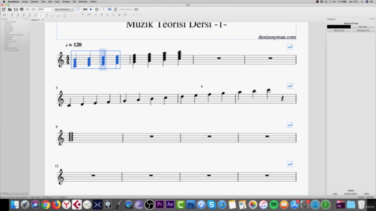
Task: Select the half note duration
Action: [x=47, y=15]
